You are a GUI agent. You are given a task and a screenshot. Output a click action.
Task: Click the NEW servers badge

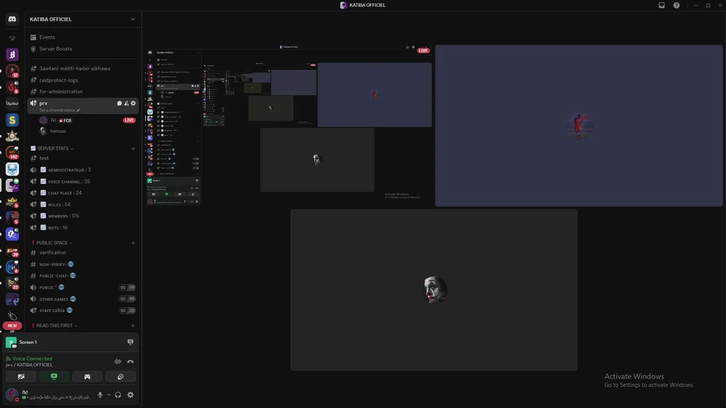[12, 325]
